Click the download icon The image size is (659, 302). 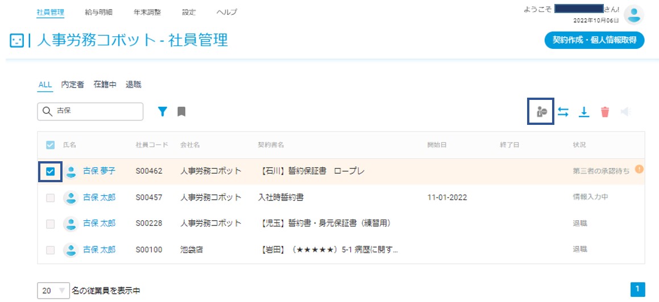584,112
